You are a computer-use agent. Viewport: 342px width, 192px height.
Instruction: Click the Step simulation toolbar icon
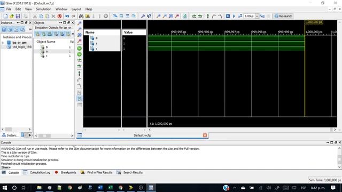[262, 16]
